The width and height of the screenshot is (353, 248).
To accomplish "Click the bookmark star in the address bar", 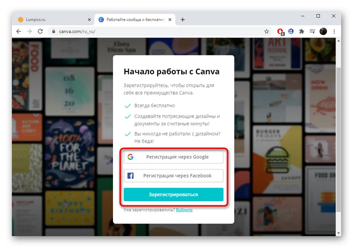I will click(x=267, y=32).
